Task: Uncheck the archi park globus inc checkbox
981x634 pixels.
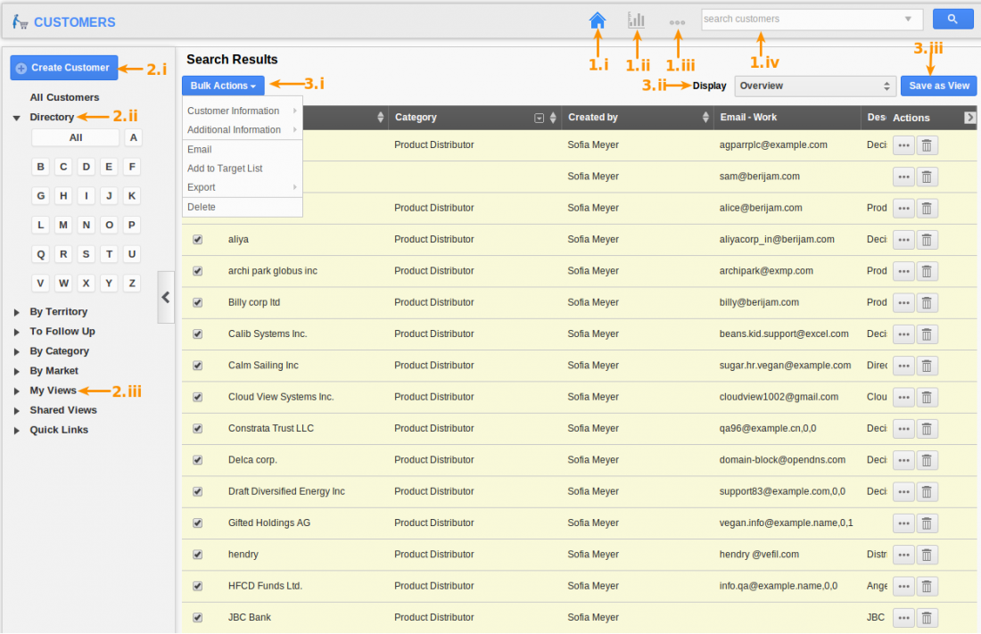Action: click(x=198, y=271)
